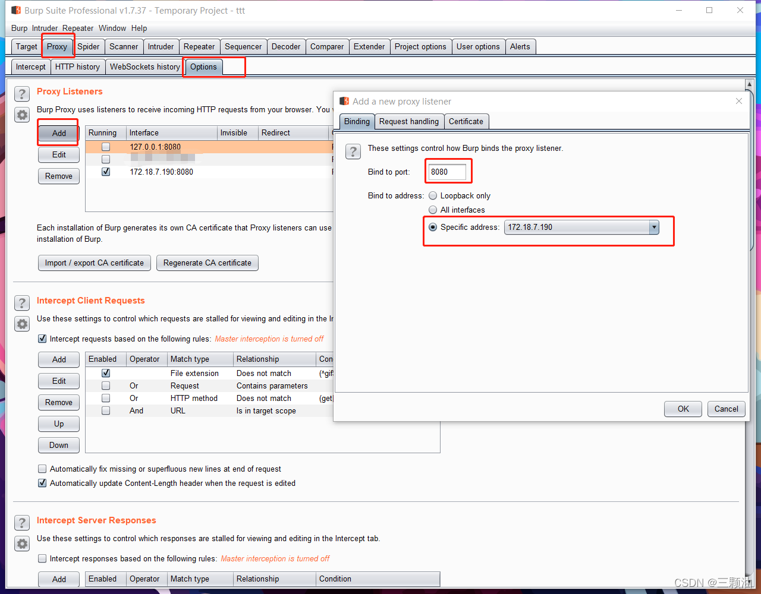Open the Proxy Options sub-tab
The height and width of the screenshot is (594, 761).
coord(203,67)
